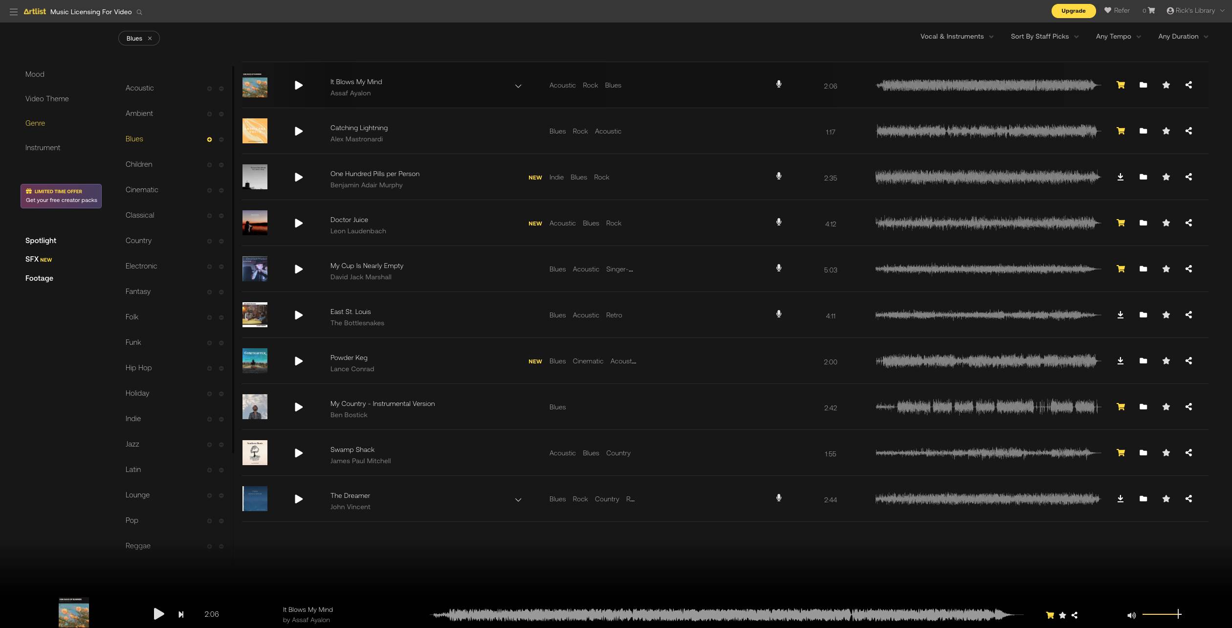1232x628 pixels.
Task: Open the hamburger menu
Action: point(14,12)
